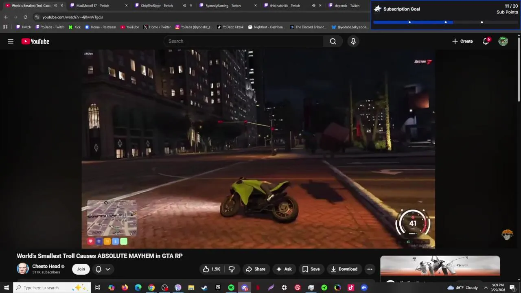Focus the YouTube search field
Viewport: 521px width, 293px height.
tap(243, 41)
